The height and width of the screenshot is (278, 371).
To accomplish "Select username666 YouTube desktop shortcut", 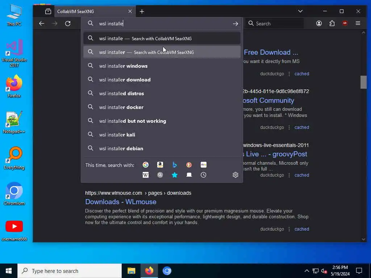I will 14,230.
